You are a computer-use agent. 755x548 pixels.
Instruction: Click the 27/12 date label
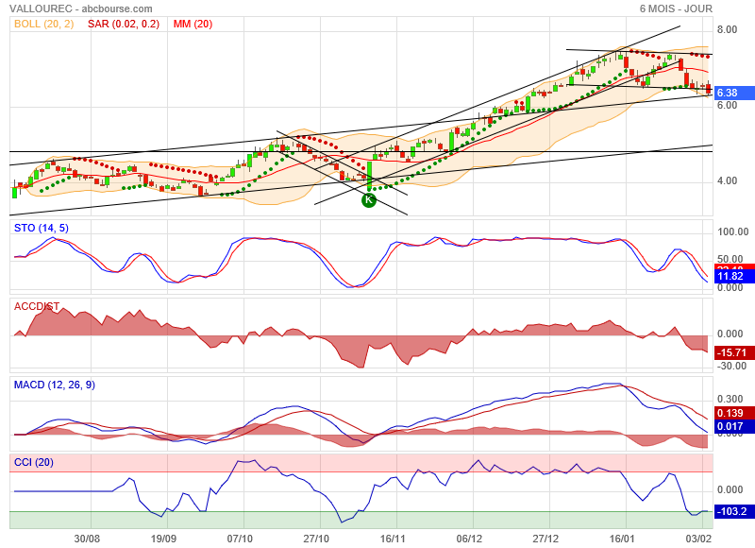click(x=545, y=539)
